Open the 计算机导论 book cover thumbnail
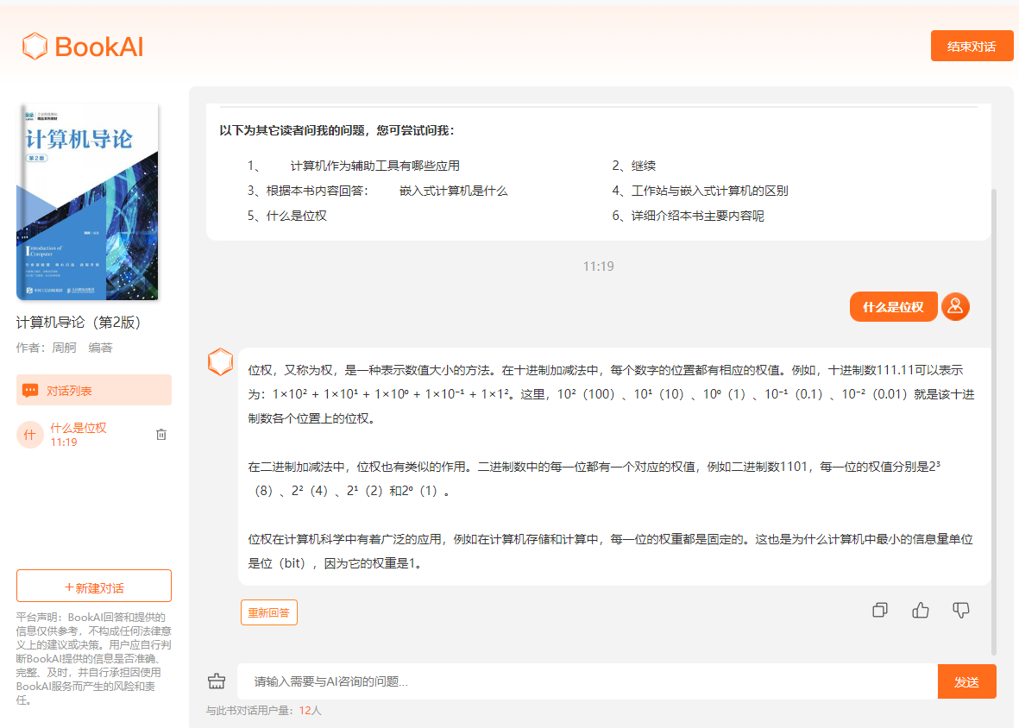Image resolution: width=1019 pixels, height=728 pixels. pos(87,202)
